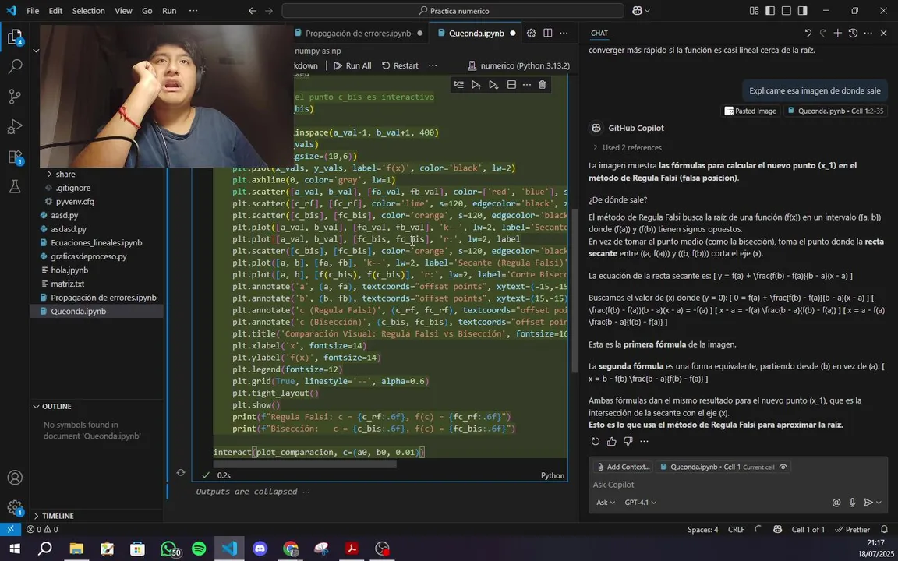Toggle Secondary Side Bar layout button

click(802, 10)
